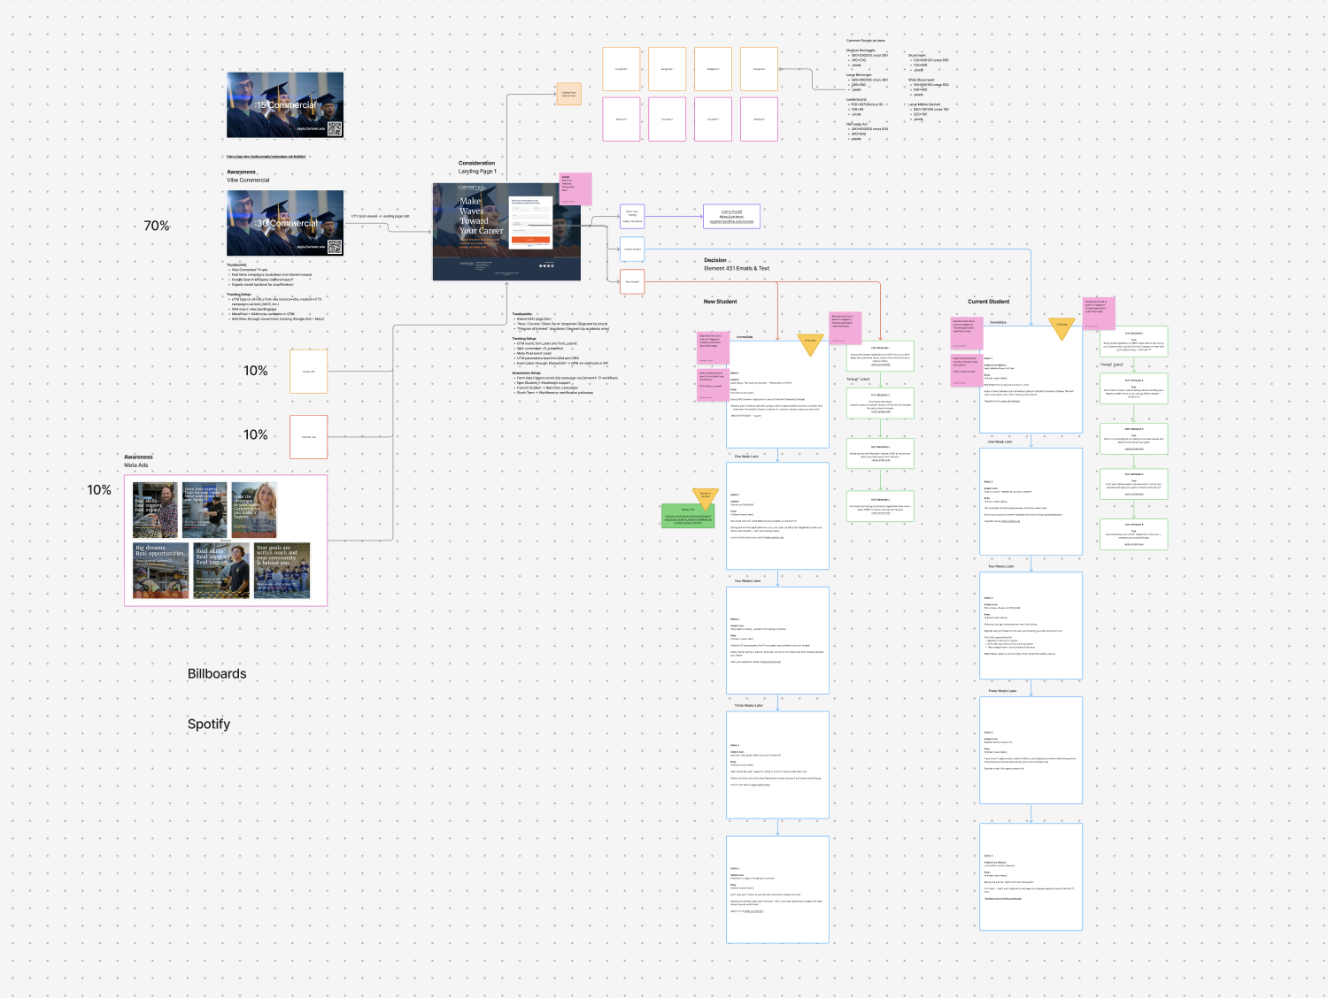Image resolution: width=1328 pixels, height=998 pixels.
Task: Click the 'Billboards' text label
Action: tap(215, 673)
